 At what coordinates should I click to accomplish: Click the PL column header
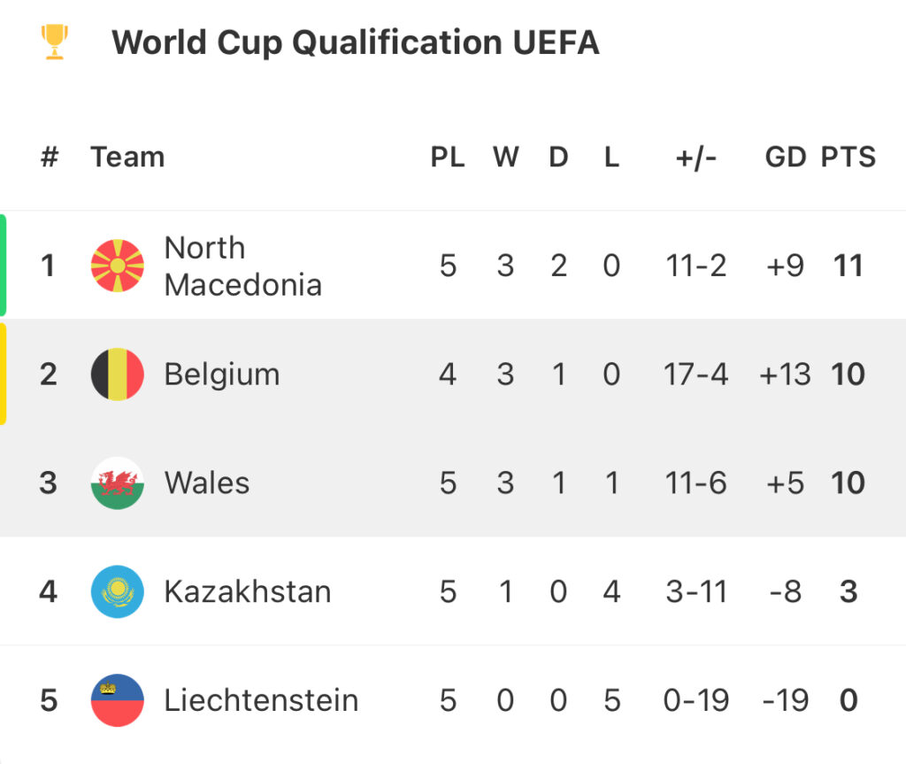pyautogui.click(x=448, y=158)
